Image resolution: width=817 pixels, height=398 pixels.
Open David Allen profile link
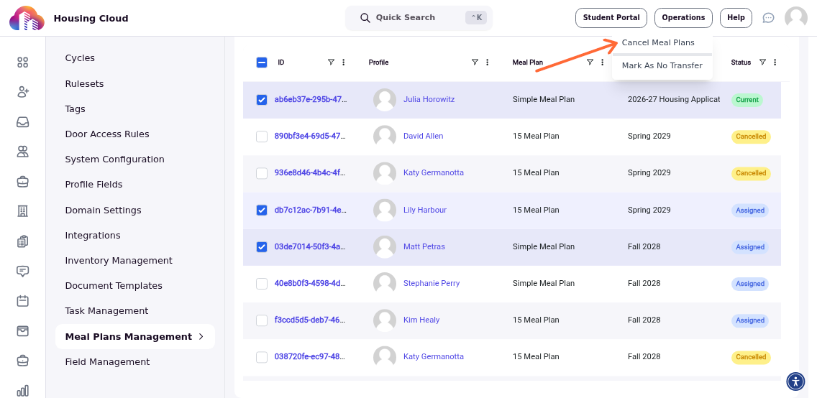[423, 136]
